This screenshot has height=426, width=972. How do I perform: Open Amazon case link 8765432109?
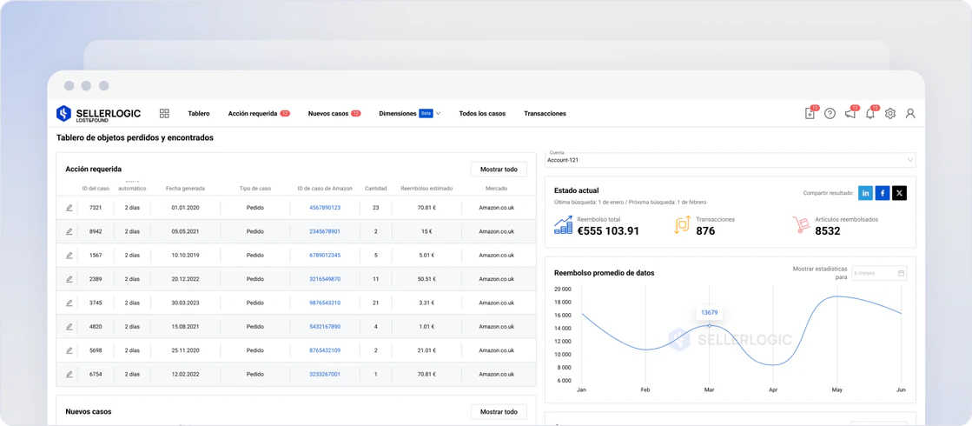click(x=325, y=350)
